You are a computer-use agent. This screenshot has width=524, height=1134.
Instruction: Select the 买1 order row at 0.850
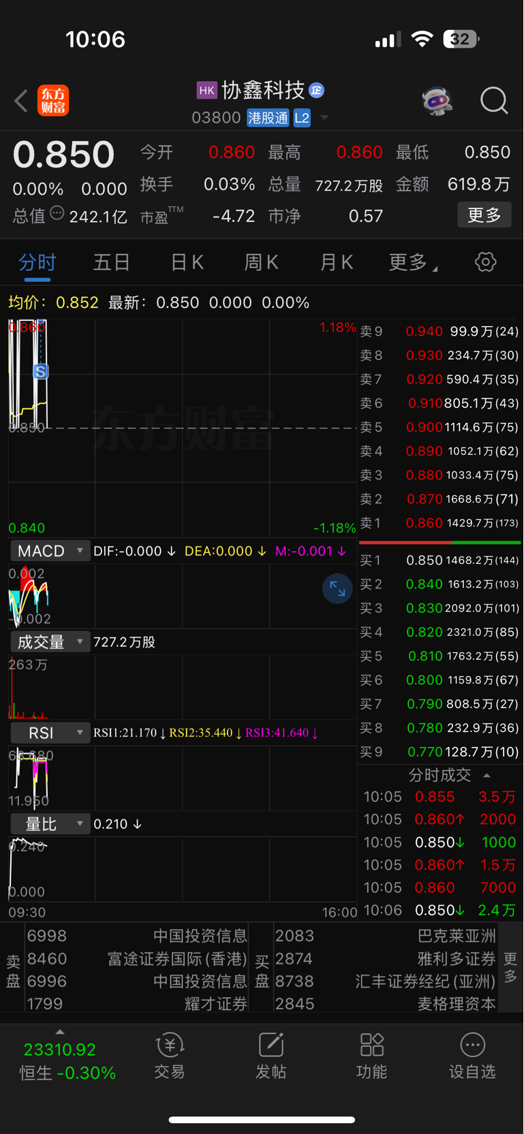440,561
